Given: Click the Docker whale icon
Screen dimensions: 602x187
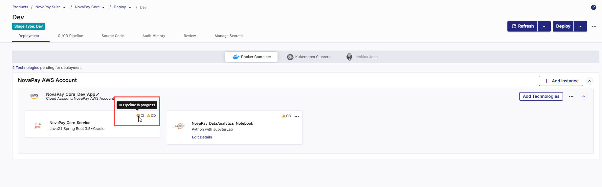Looking at the screenshot, I should [236, 57].
